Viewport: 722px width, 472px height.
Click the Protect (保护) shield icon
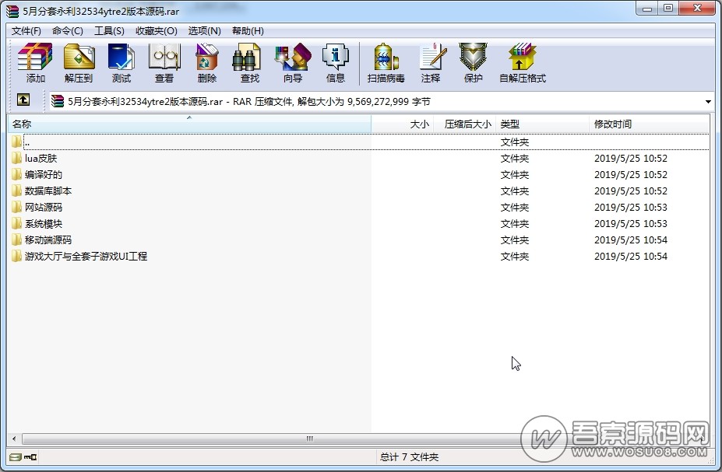point(473,62)
